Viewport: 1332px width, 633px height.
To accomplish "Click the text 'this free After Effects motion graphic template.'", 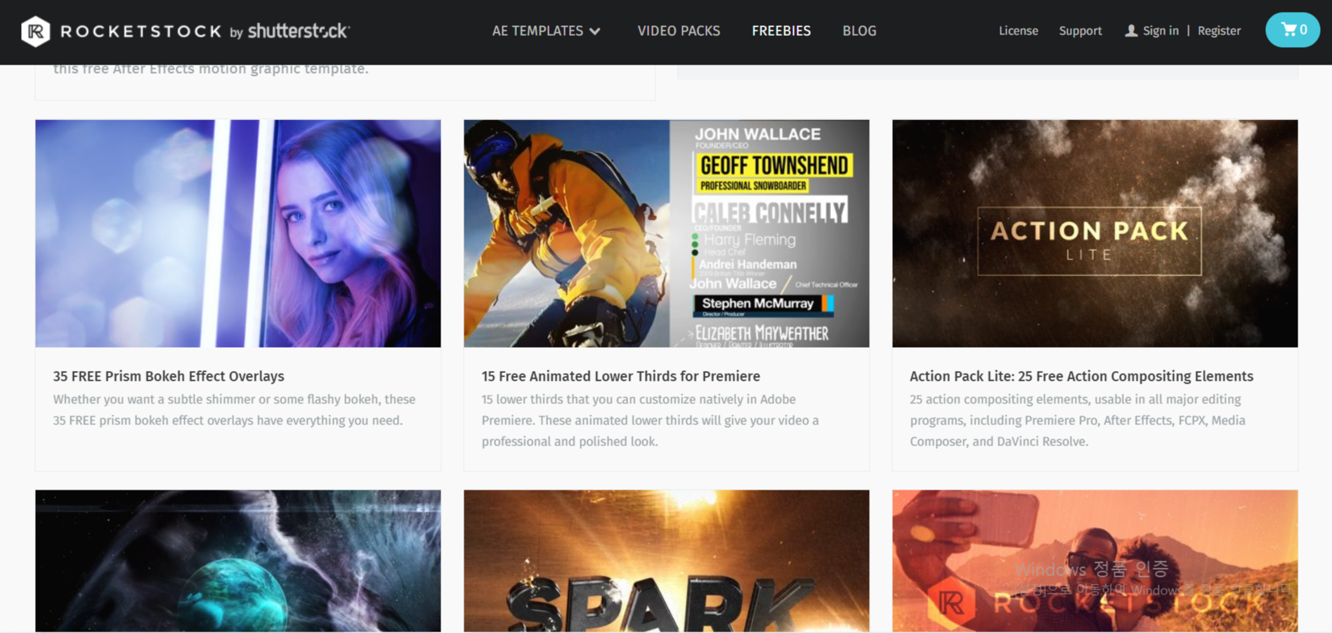I will [x=211, y=69].
